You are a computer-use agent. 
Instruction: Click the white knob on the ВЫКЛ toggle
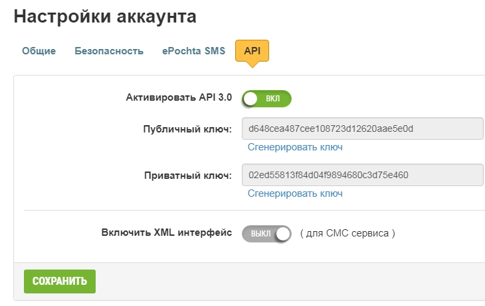tap(283, 233)
